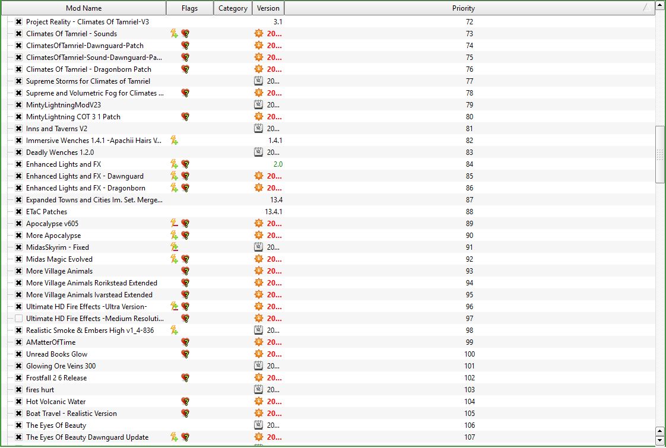Click the orange update icon for Boat Travel

coord(258,414)
